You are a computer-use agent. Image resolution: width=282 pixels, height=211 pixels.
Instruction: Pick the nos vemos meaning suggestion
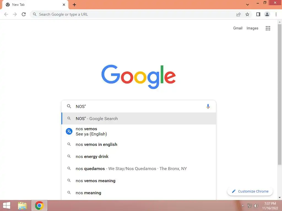[x=139, y=181]
